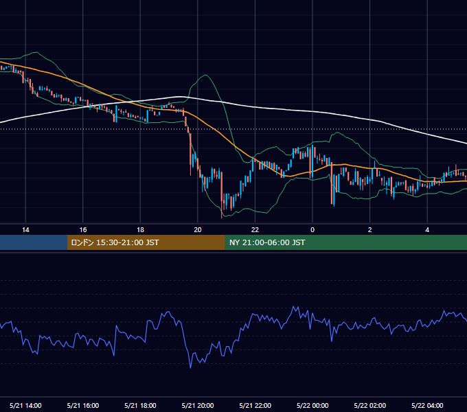Click the NY 21:00-06:00 JST session bar
Screen dimensions: 467x412
click(345, 242)
